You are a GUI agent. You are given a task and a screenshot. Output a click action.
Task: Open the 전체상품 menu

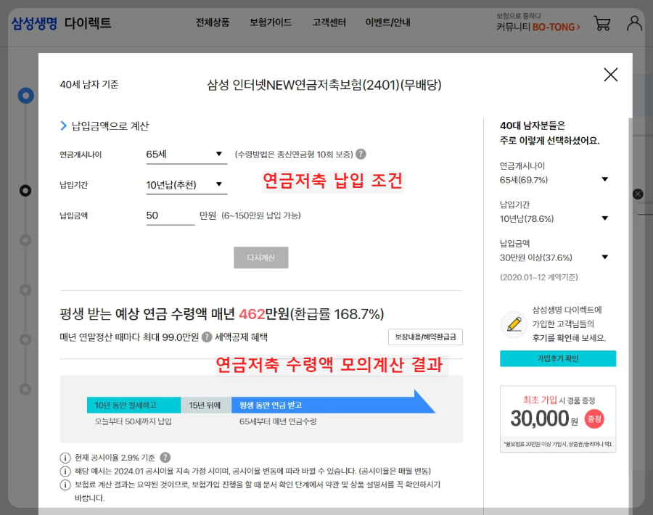click(x=214, y=22)
